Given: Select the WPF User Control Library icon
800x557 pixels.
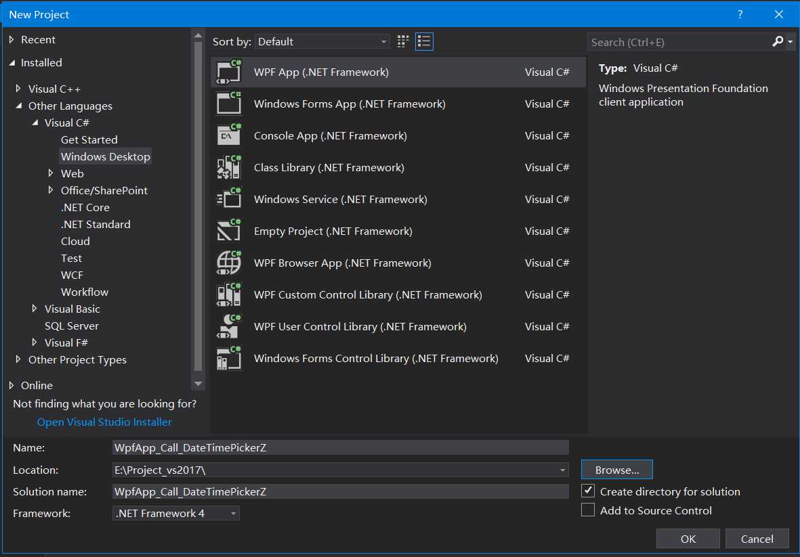Looking at the screenshot, I should click(228, 326).
